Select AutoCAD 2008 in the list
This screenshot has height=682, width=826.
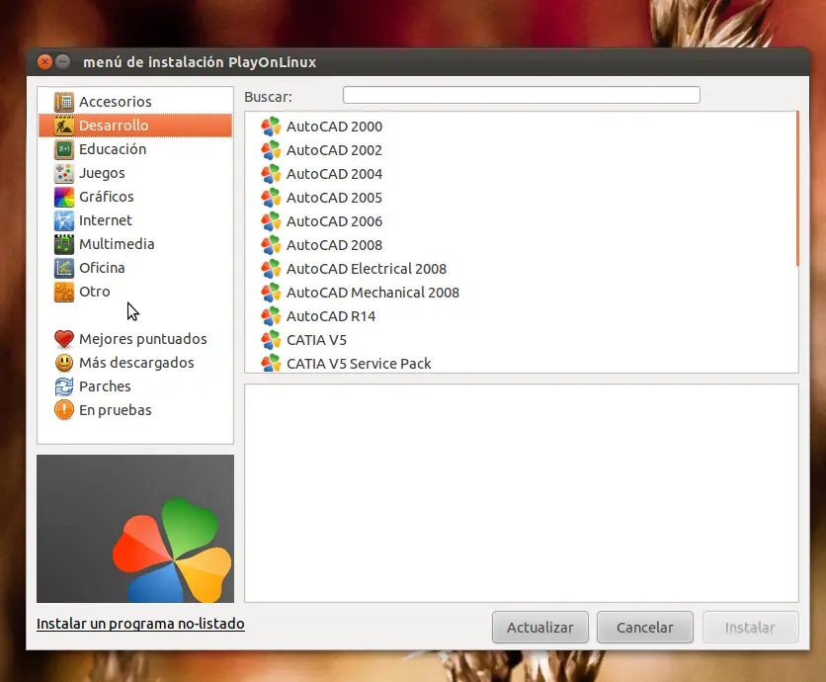[x=334, y=245]
